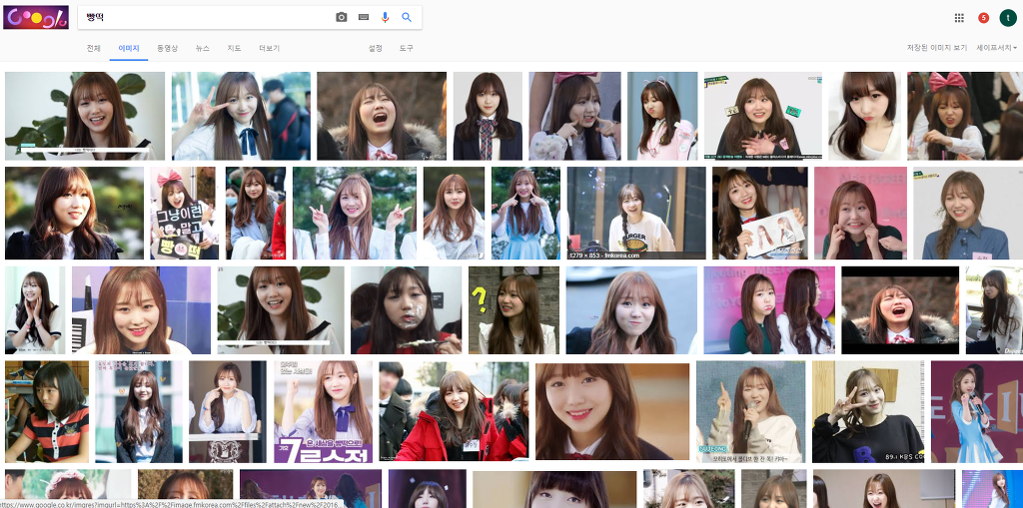
Task: Open thumbnail of person in light blue dress
Action: pyautogui.click(x=525, y=214)
